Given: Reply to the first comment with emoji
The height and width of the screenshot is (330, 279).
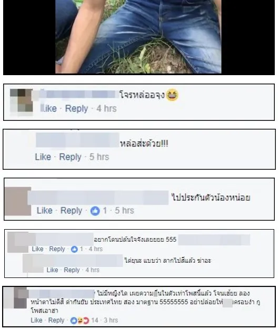Looking at the screenshot, I should (x=76, y=109).
